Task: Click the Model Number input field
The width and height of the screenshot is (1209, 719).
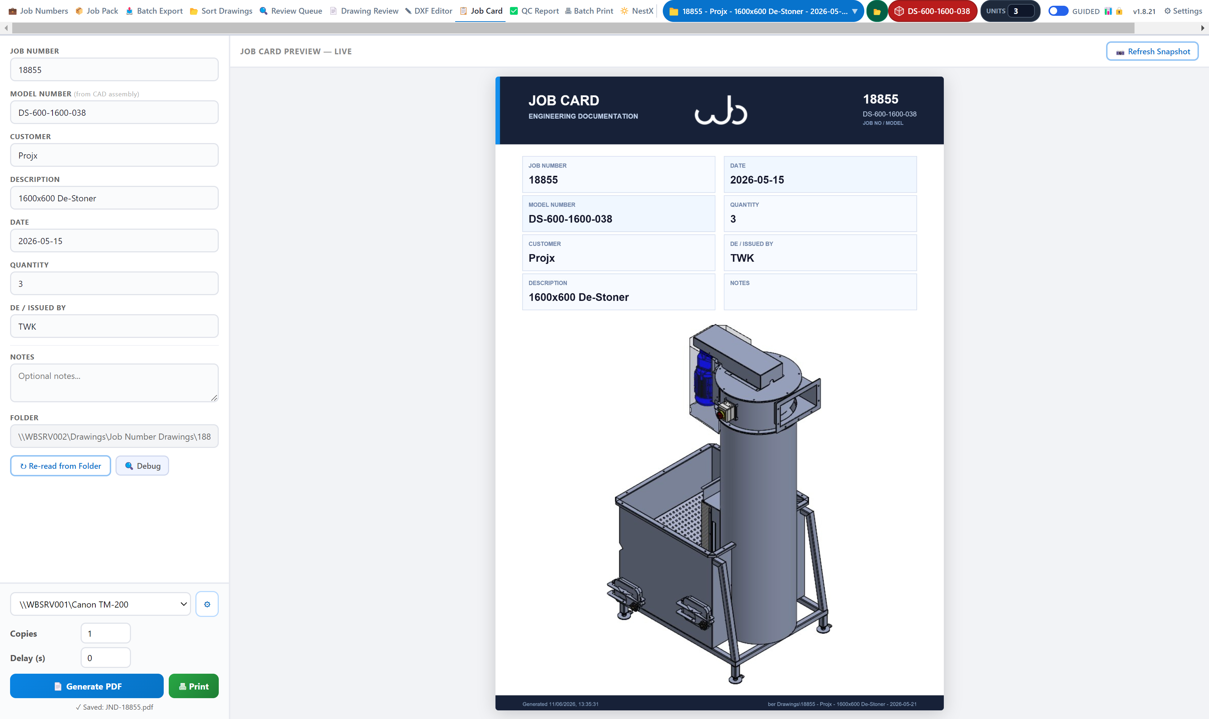Action: [114, 113]
